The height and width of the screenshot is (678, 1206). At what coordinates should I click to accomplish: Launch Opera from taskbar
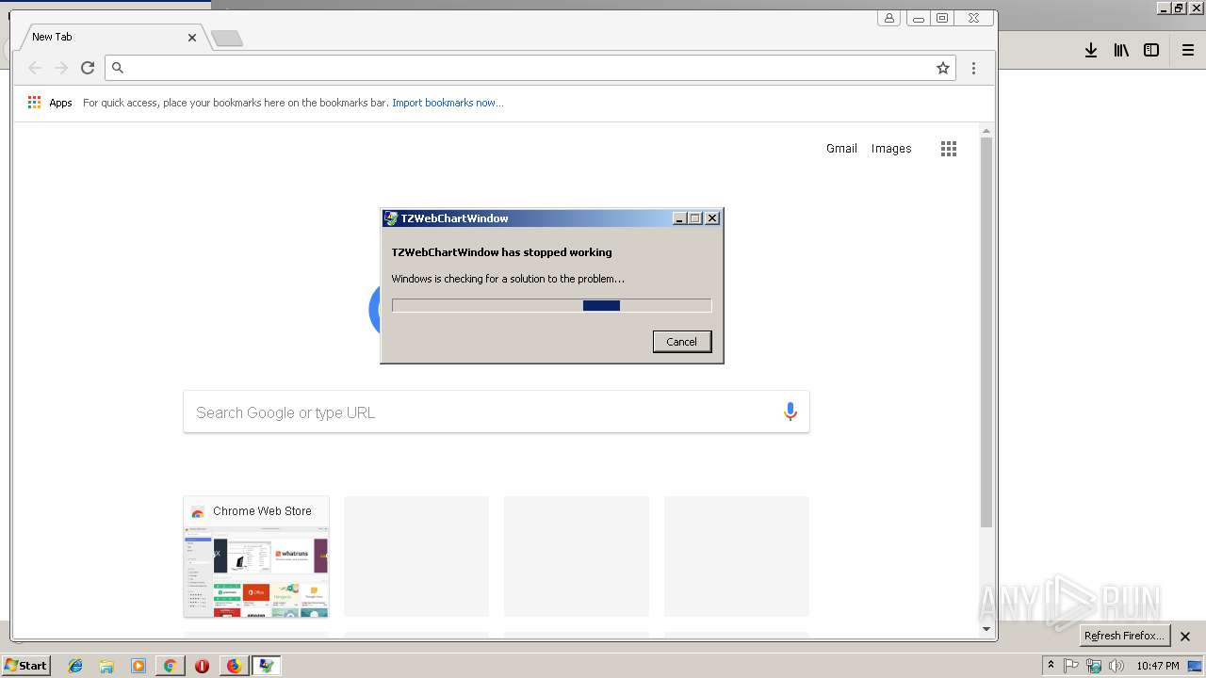click(202, 666)
